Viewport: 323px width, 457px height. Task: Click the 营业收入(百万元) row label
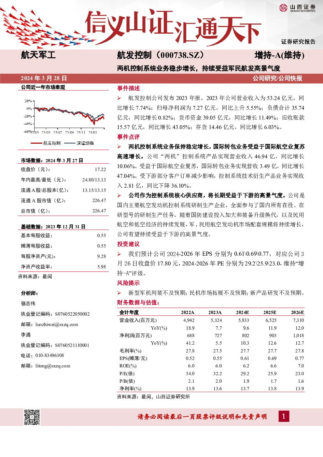138,320
